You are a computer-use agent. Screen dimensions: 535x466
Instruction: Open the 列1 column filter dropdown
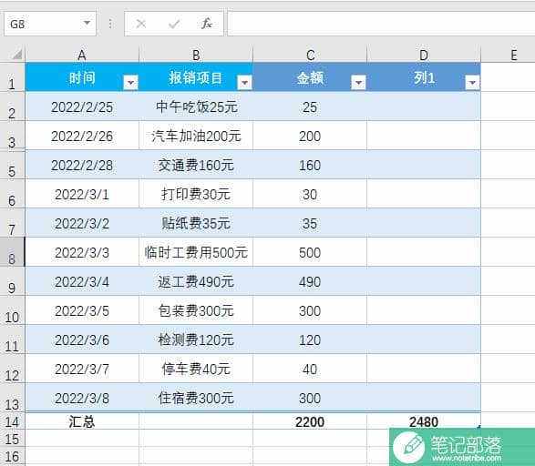pos(472,83)
